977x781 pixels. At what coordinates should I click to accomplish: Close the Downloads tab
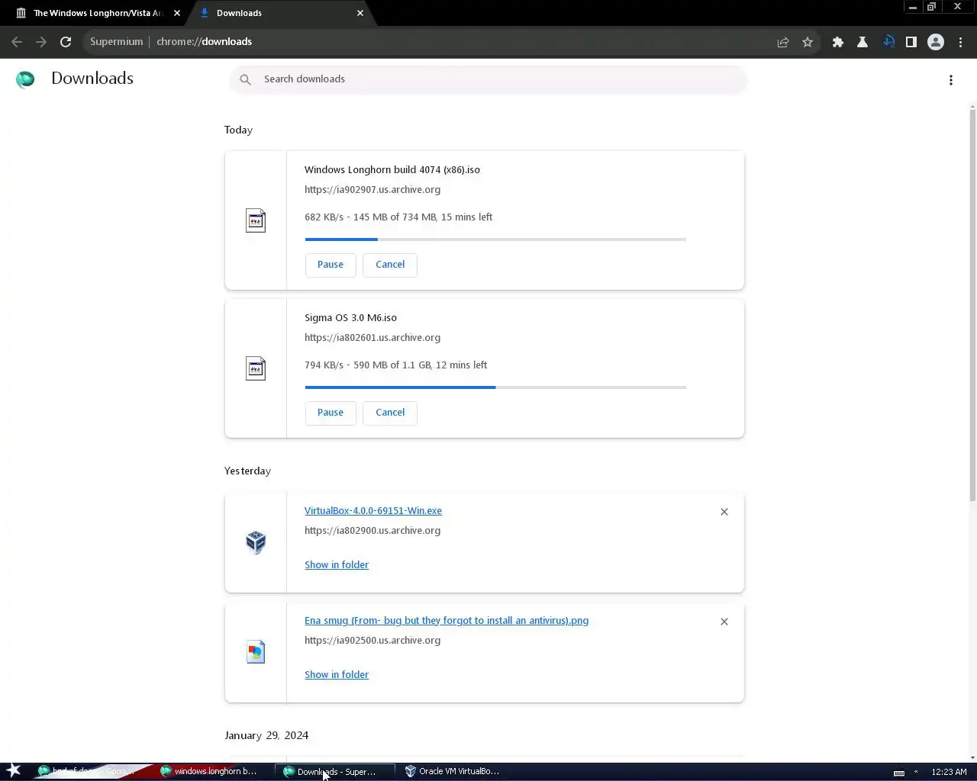(x=360, y=13)
